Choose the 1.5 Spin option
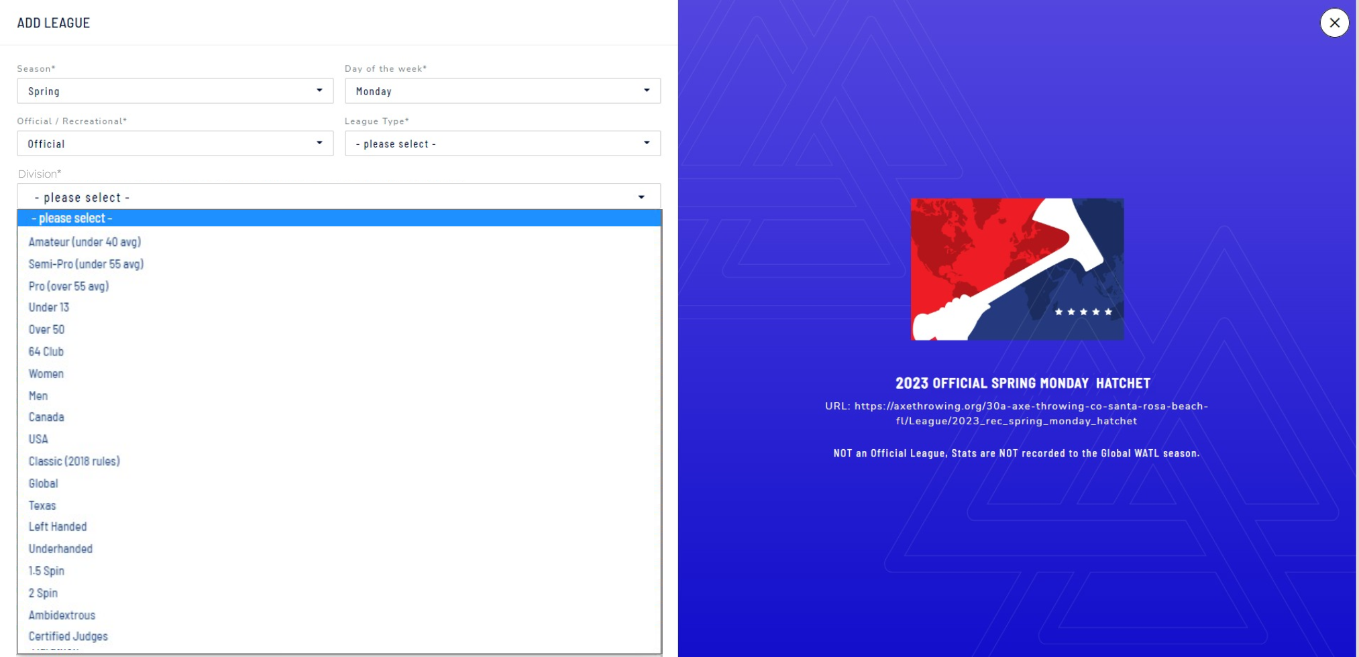 click(46, 571)
